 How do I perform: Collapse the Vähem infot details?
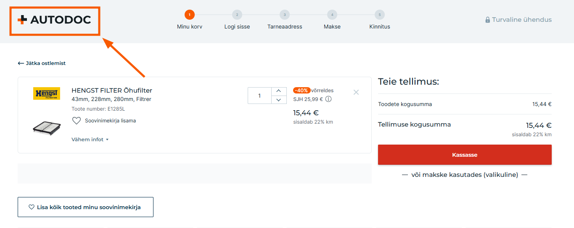tap(90, 140)
